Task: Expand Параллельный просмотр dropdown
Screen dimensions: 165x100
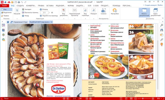Action: pyautogui.click(x=75, y=19)
